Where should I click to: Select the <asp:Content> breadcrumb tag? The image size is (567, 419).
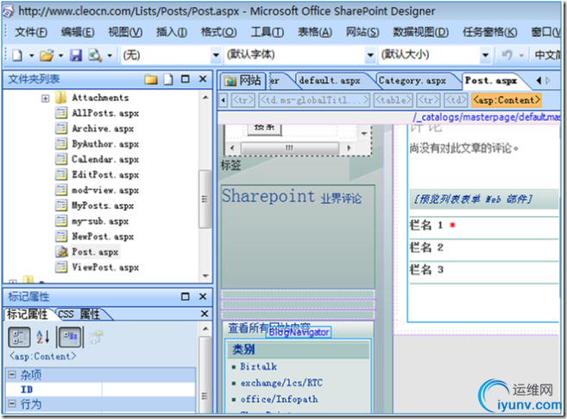click(507, 100)
